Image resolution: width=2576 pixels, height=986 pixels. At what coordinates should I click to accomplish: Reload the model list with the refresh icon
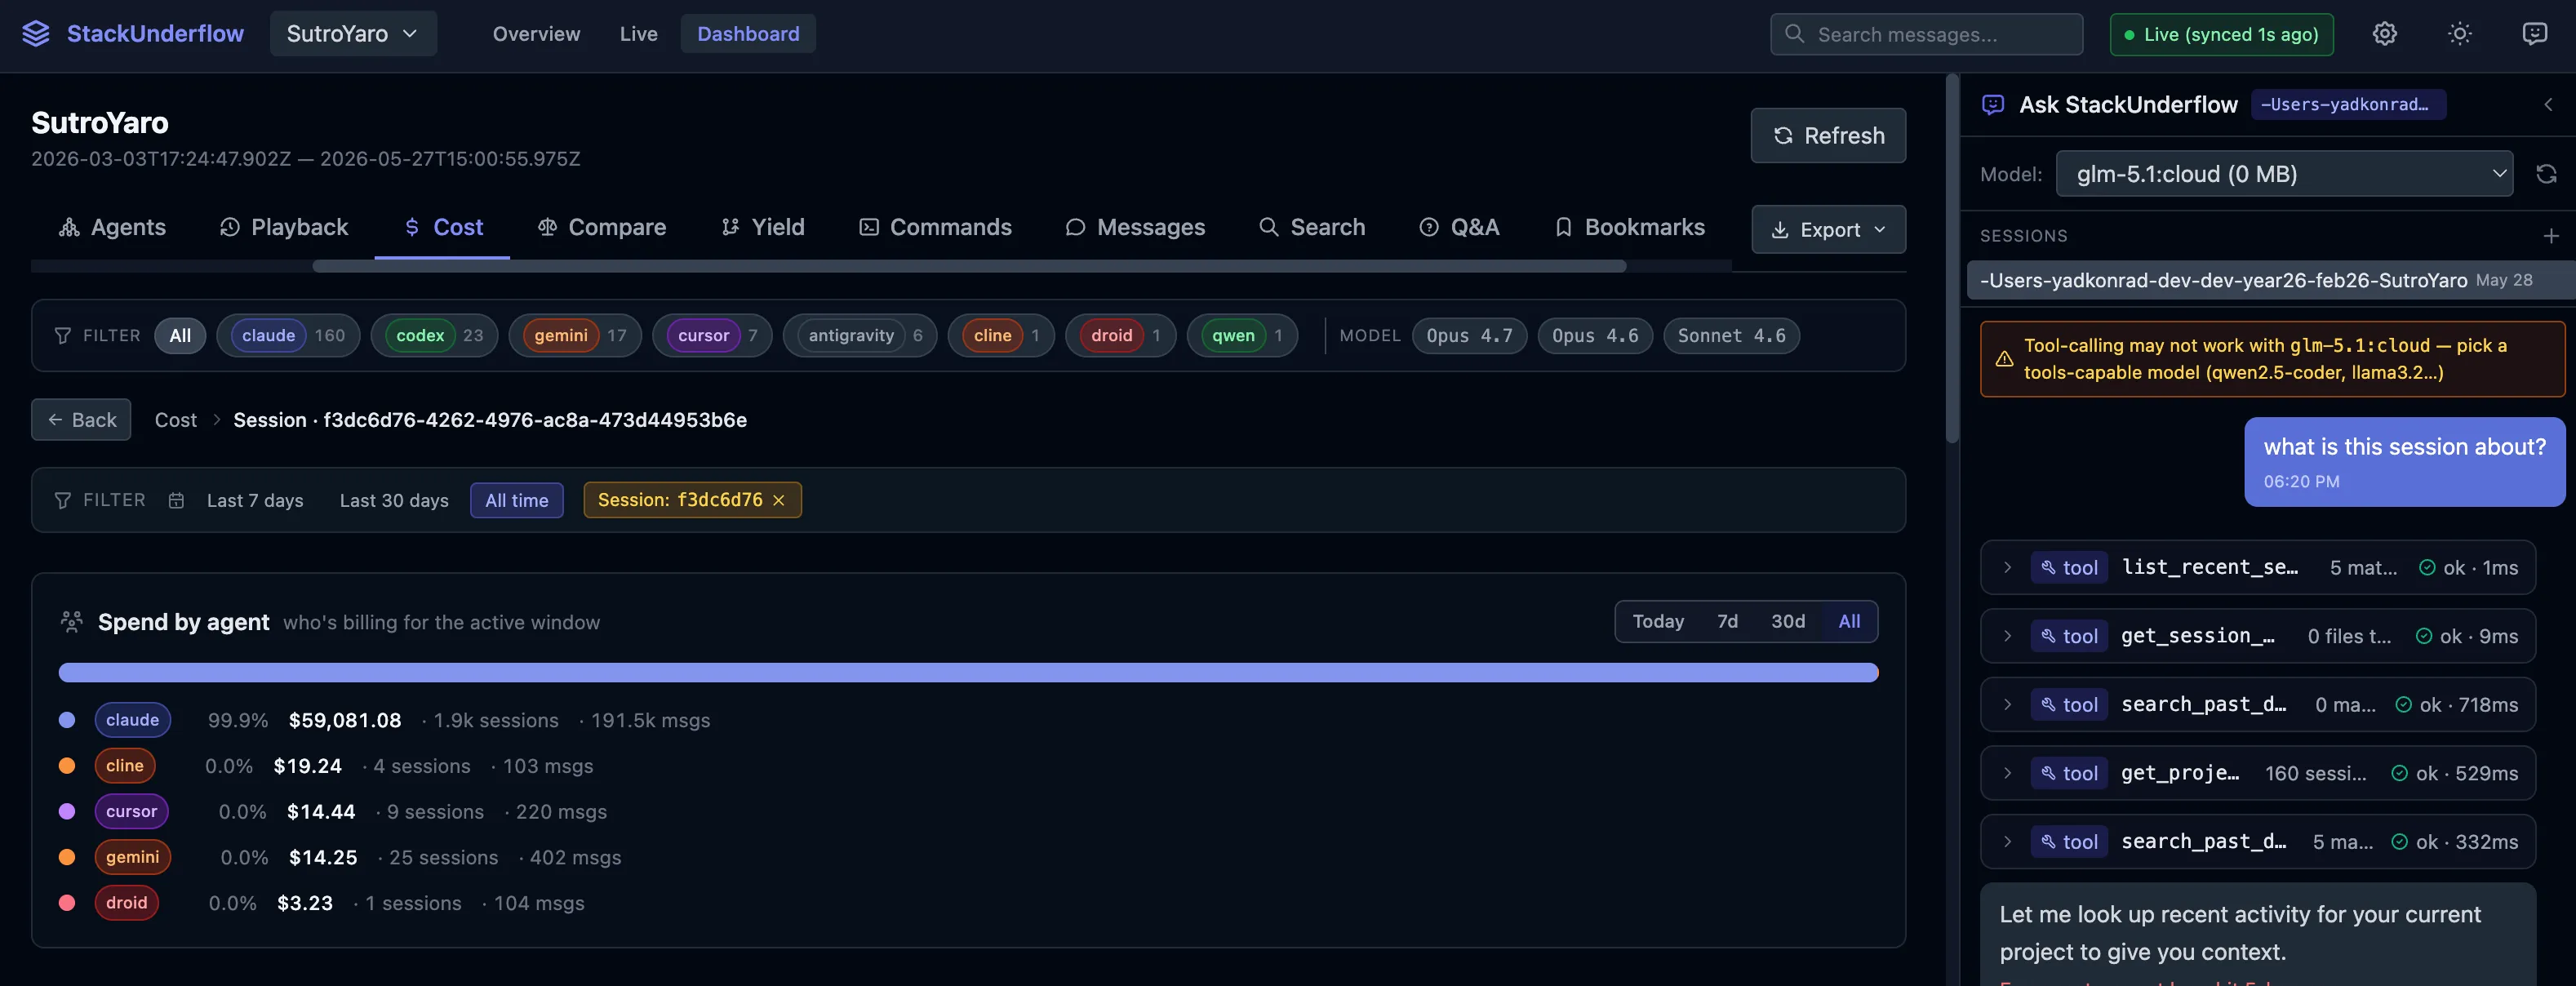pos(2546,174)
